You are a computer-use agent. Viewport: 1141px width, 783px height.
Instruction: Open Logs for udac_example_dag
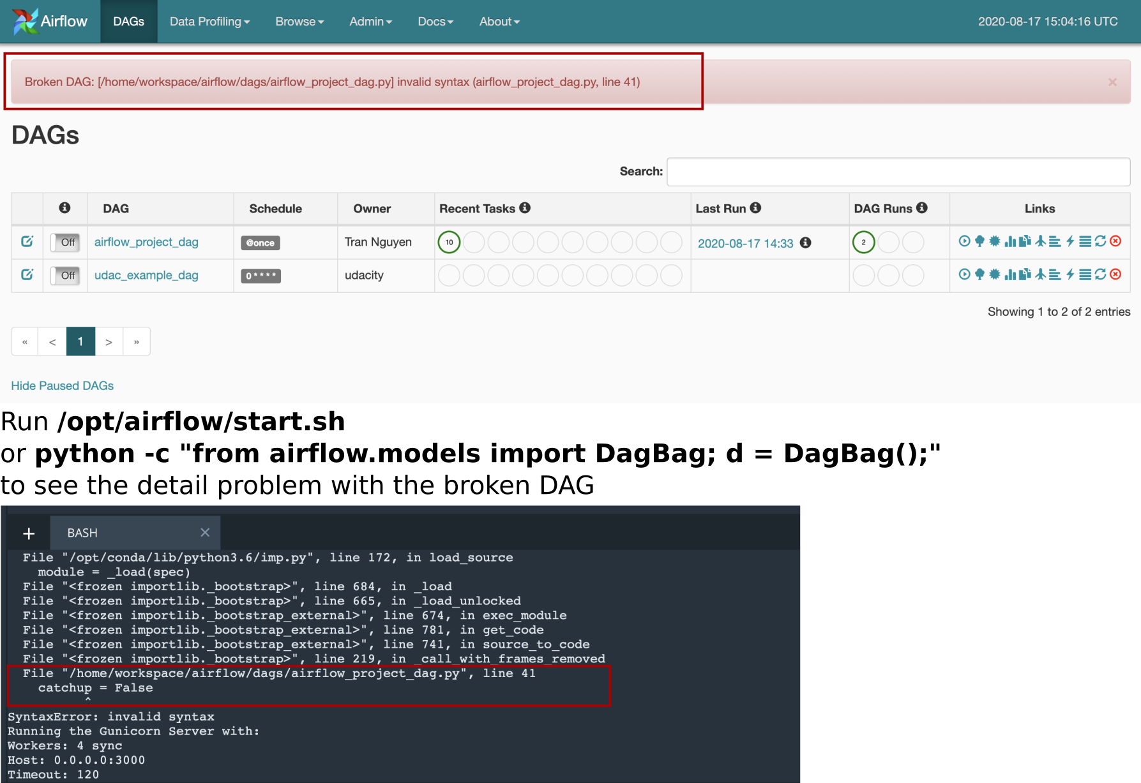click(1085, 274)
